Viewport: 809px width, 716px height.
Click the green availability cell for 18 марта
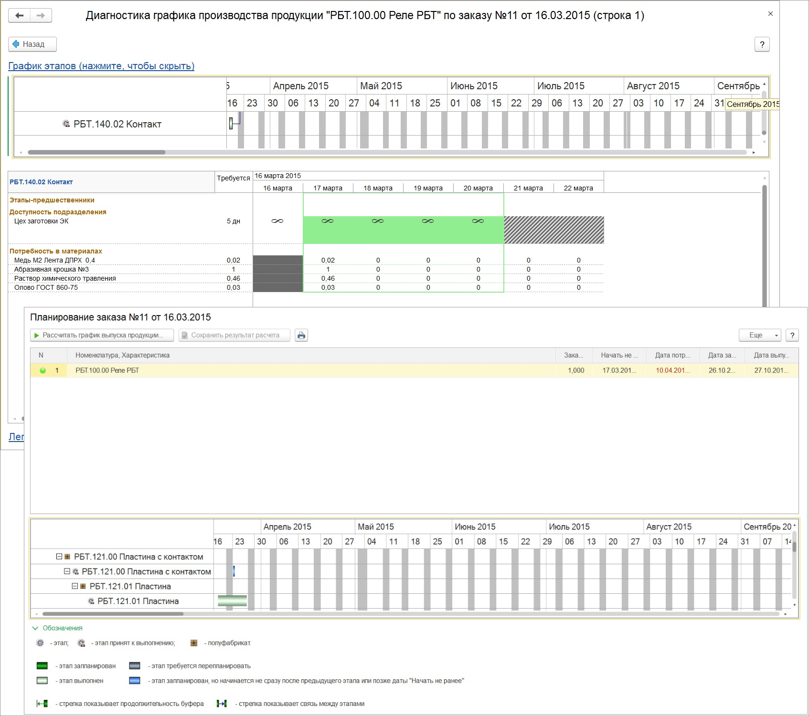tap(378, 230)
